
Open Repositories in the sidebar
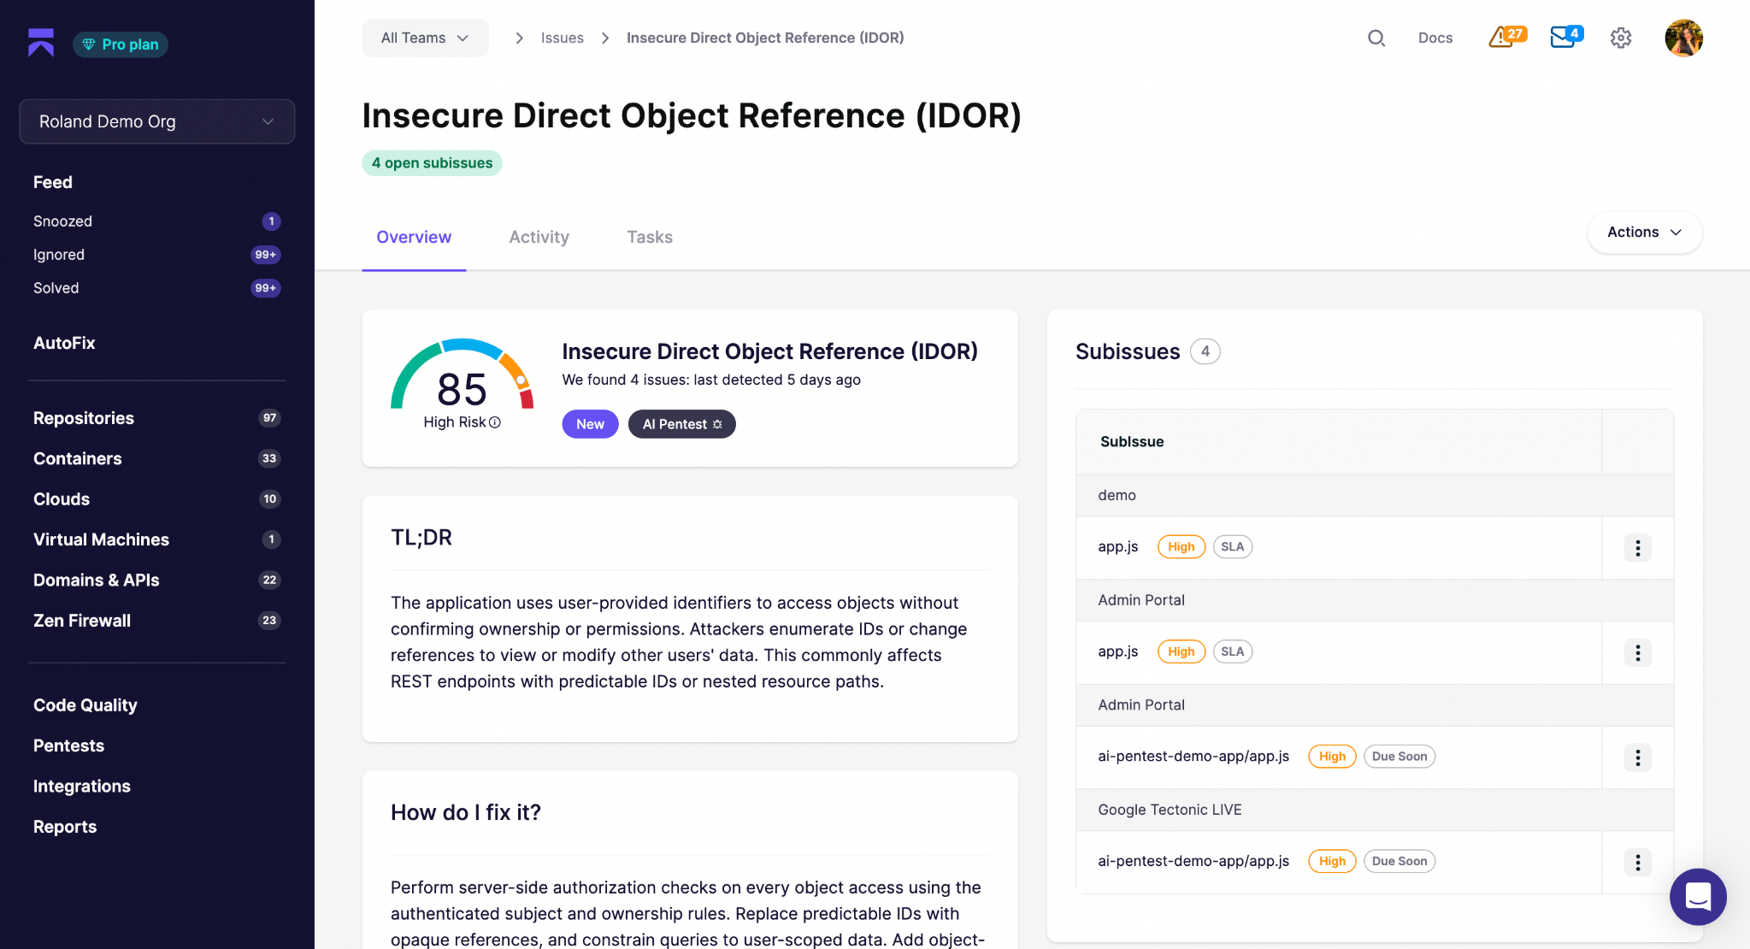point(84,418)
